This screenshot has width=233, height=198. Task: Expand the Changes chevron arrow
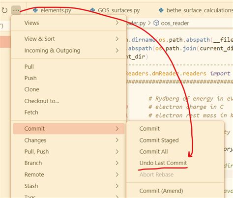click(x=117, y=140)
